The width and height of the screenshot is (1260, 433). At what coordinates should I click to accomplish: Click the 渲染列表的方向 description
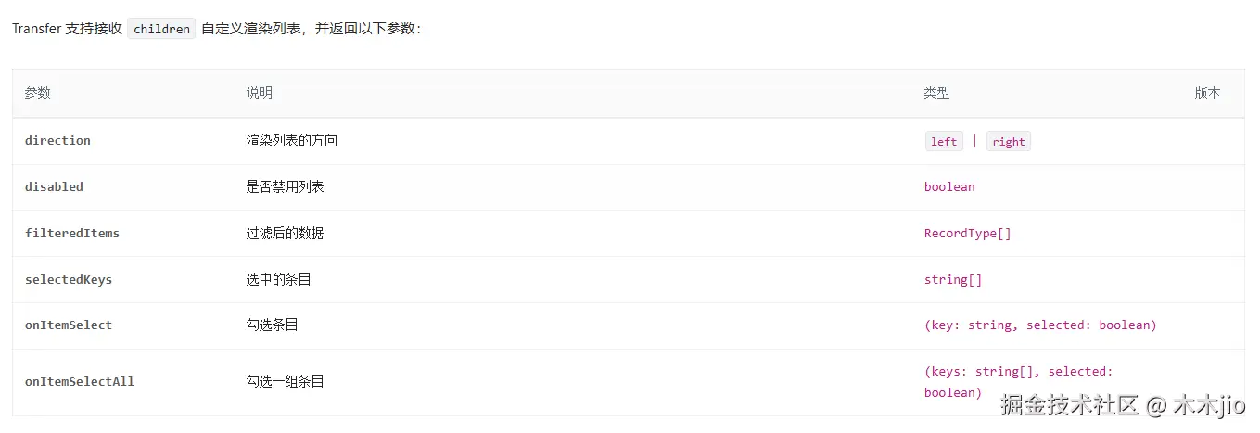pyautogui.click(x=292, y=141)
